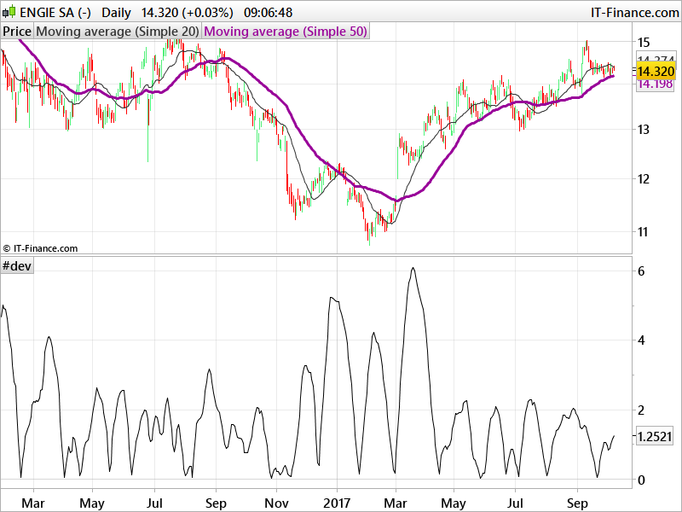
Task: Click the 11 price axis label
Action: click(x=644, y=231)
